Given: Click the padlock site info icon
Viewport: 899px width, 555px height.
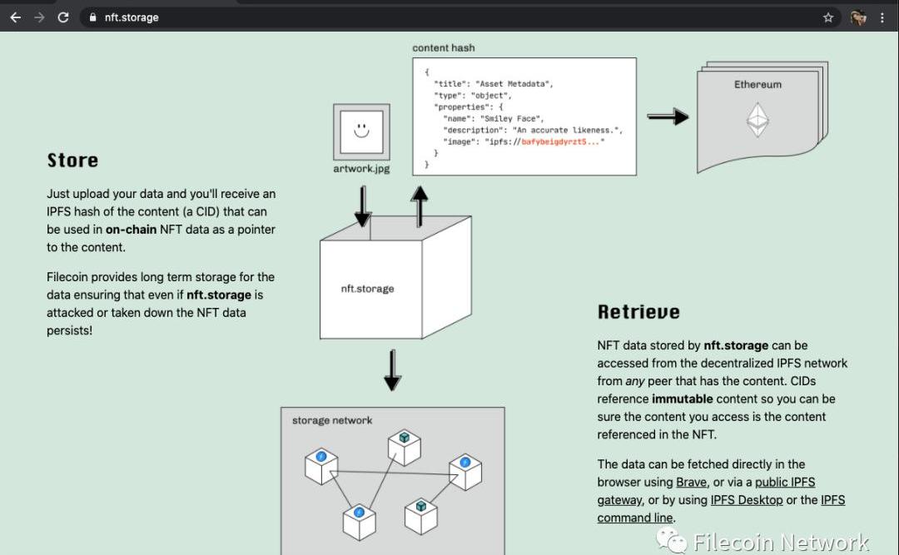Looking at the screenshot, I should (92, 17).
